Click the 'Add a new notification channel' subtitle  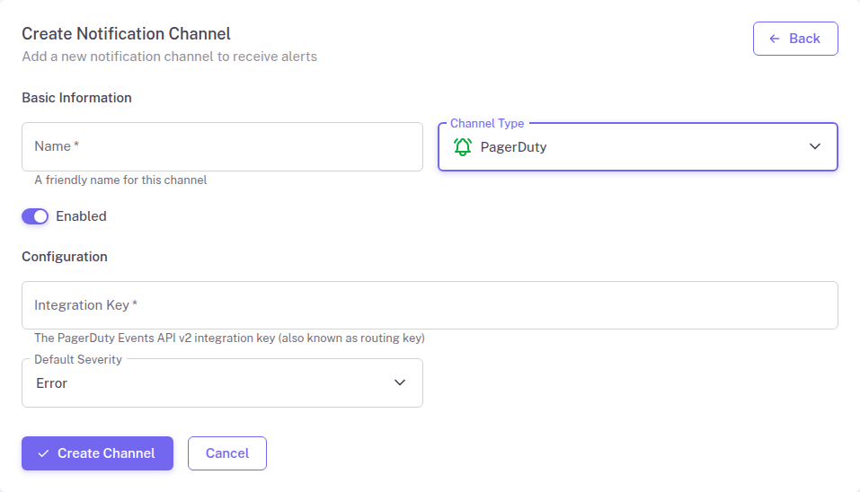click(170, 57)
